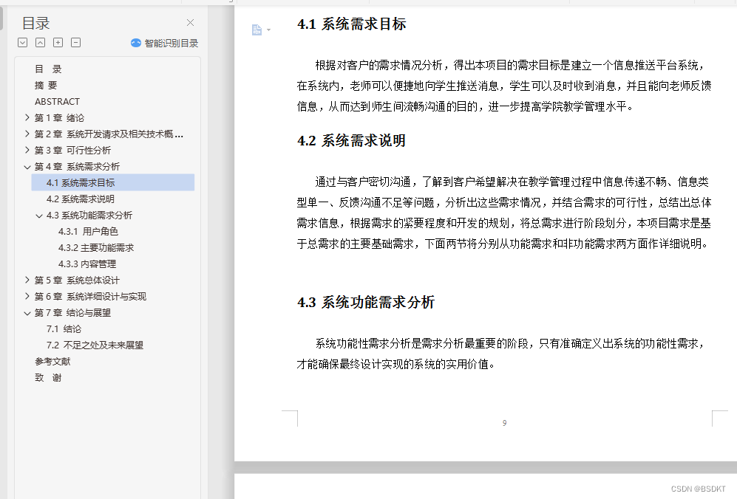
Task: Select 7.2 不足之处及未来展望 outline entry
Action: coord(95,345)
